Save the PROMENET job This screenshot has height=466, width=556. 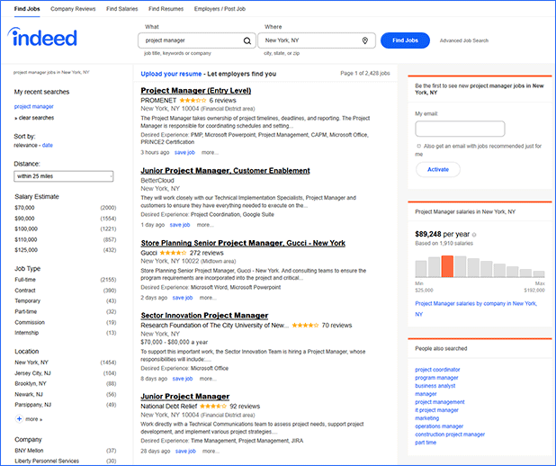pos(184,153)
